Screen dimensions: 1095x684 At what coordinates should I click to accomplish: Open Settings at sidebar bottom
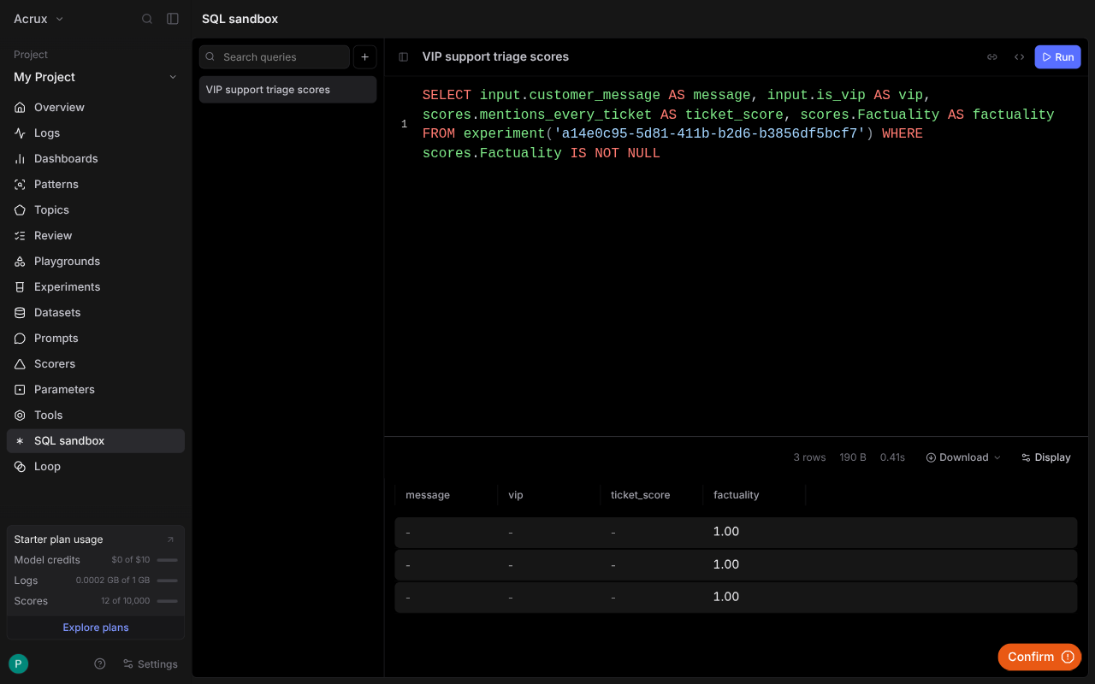[150, 663]
